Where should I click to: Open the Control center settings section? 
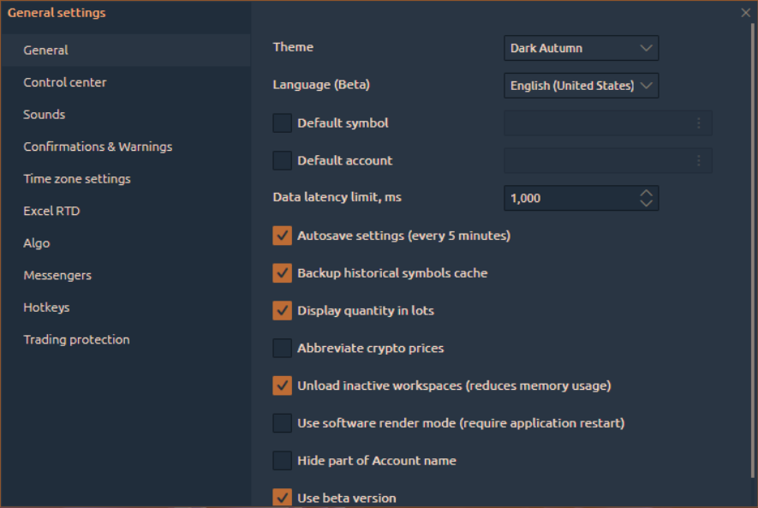click(65, 82)
